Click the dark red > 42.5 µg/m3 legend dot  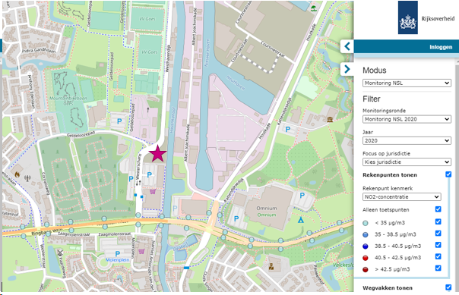pos(366,269)
